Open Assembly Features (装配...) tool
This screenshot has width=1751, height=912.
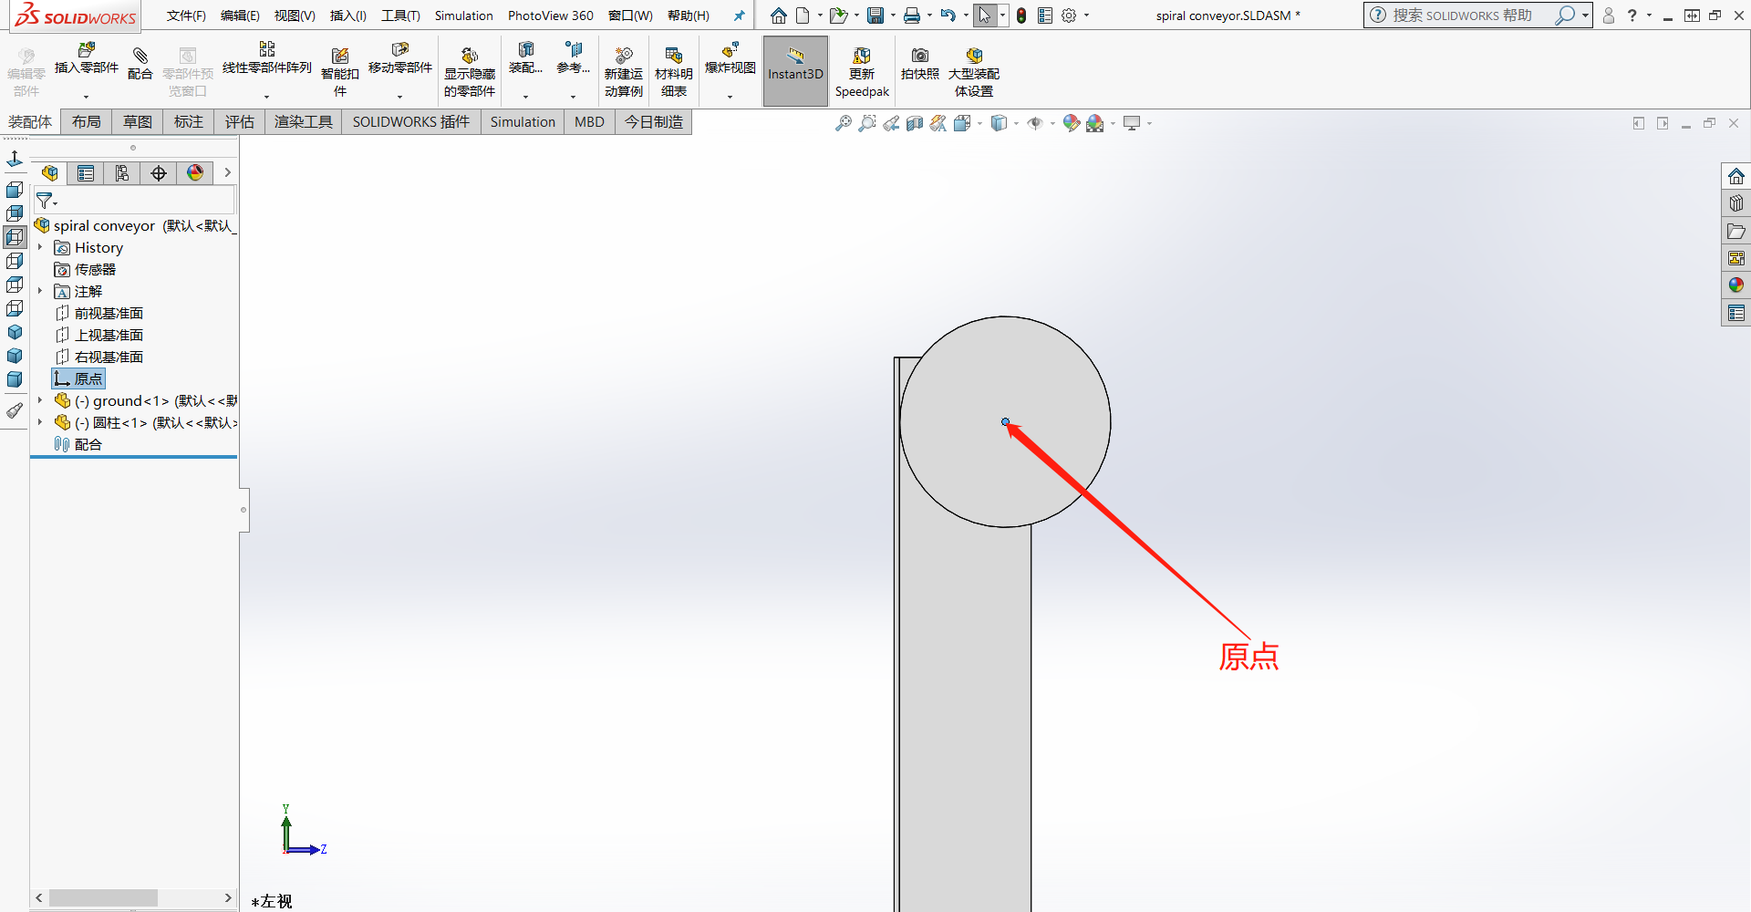tap(525, 58)
